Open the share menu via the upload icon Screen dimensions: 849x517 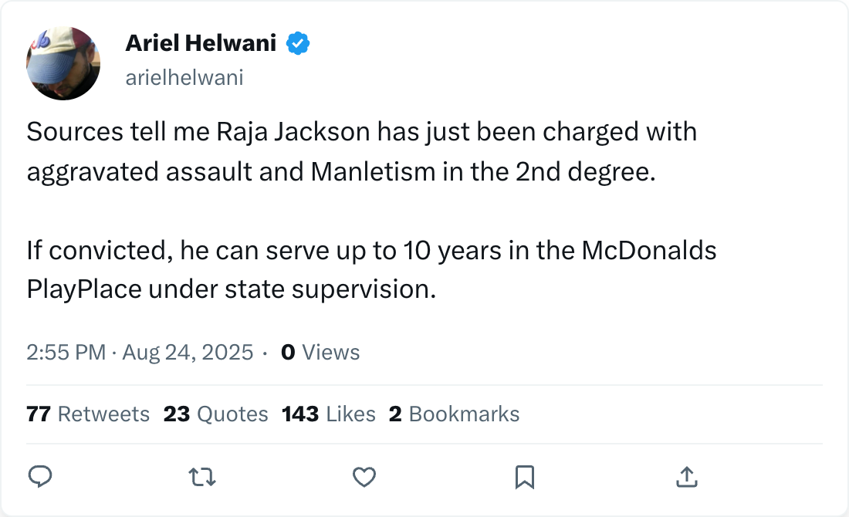[x=686, y=478]
